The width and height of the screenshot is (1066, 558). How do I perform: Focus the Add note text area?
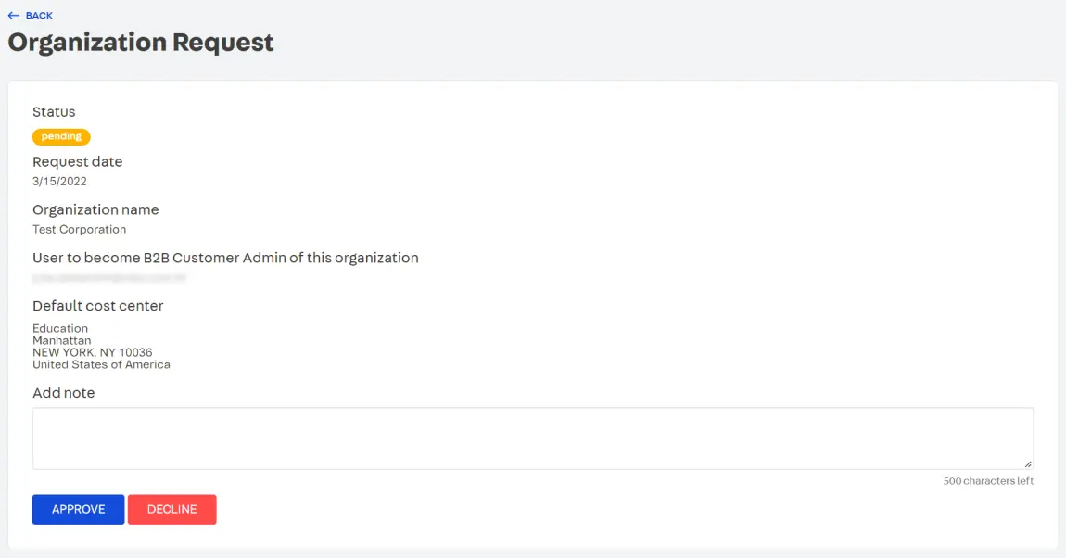[x=532, y=438]
